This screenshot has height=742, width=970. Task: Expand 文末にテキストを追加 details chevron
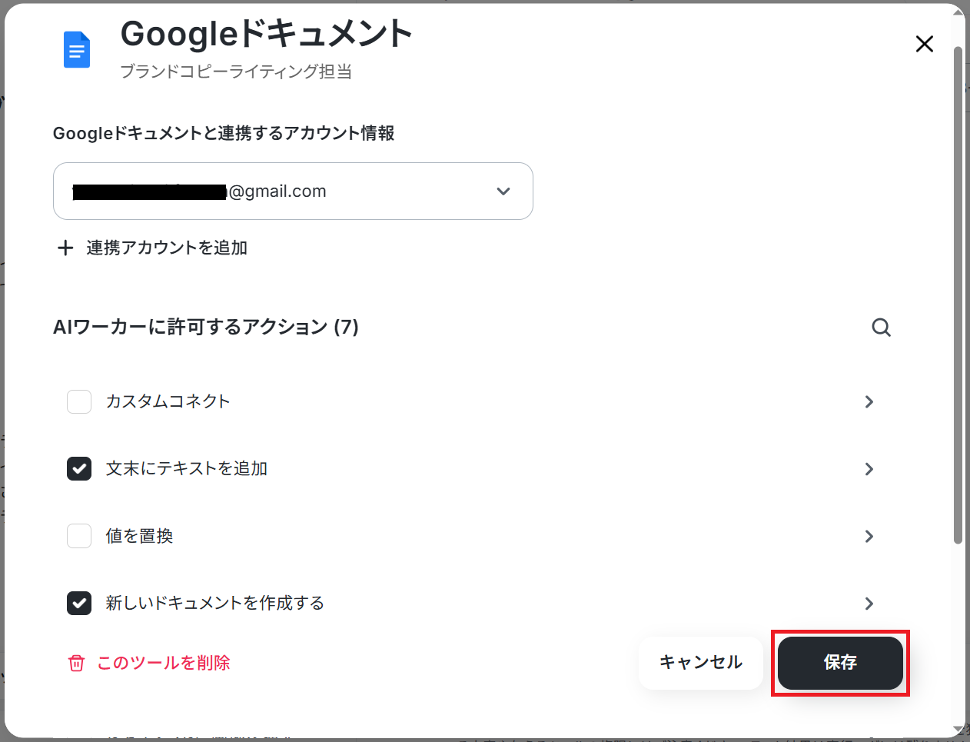(869, 469)
